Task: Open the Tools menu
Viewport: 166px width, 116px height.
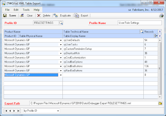Action: point(26,10)
